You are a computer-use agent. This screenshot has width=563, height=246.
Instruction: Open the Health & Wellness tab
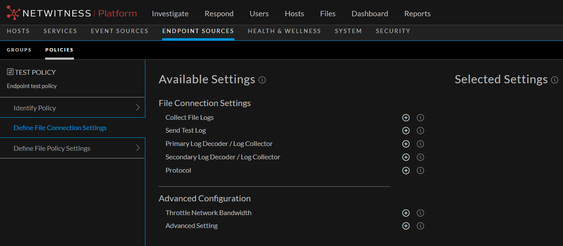284,31
